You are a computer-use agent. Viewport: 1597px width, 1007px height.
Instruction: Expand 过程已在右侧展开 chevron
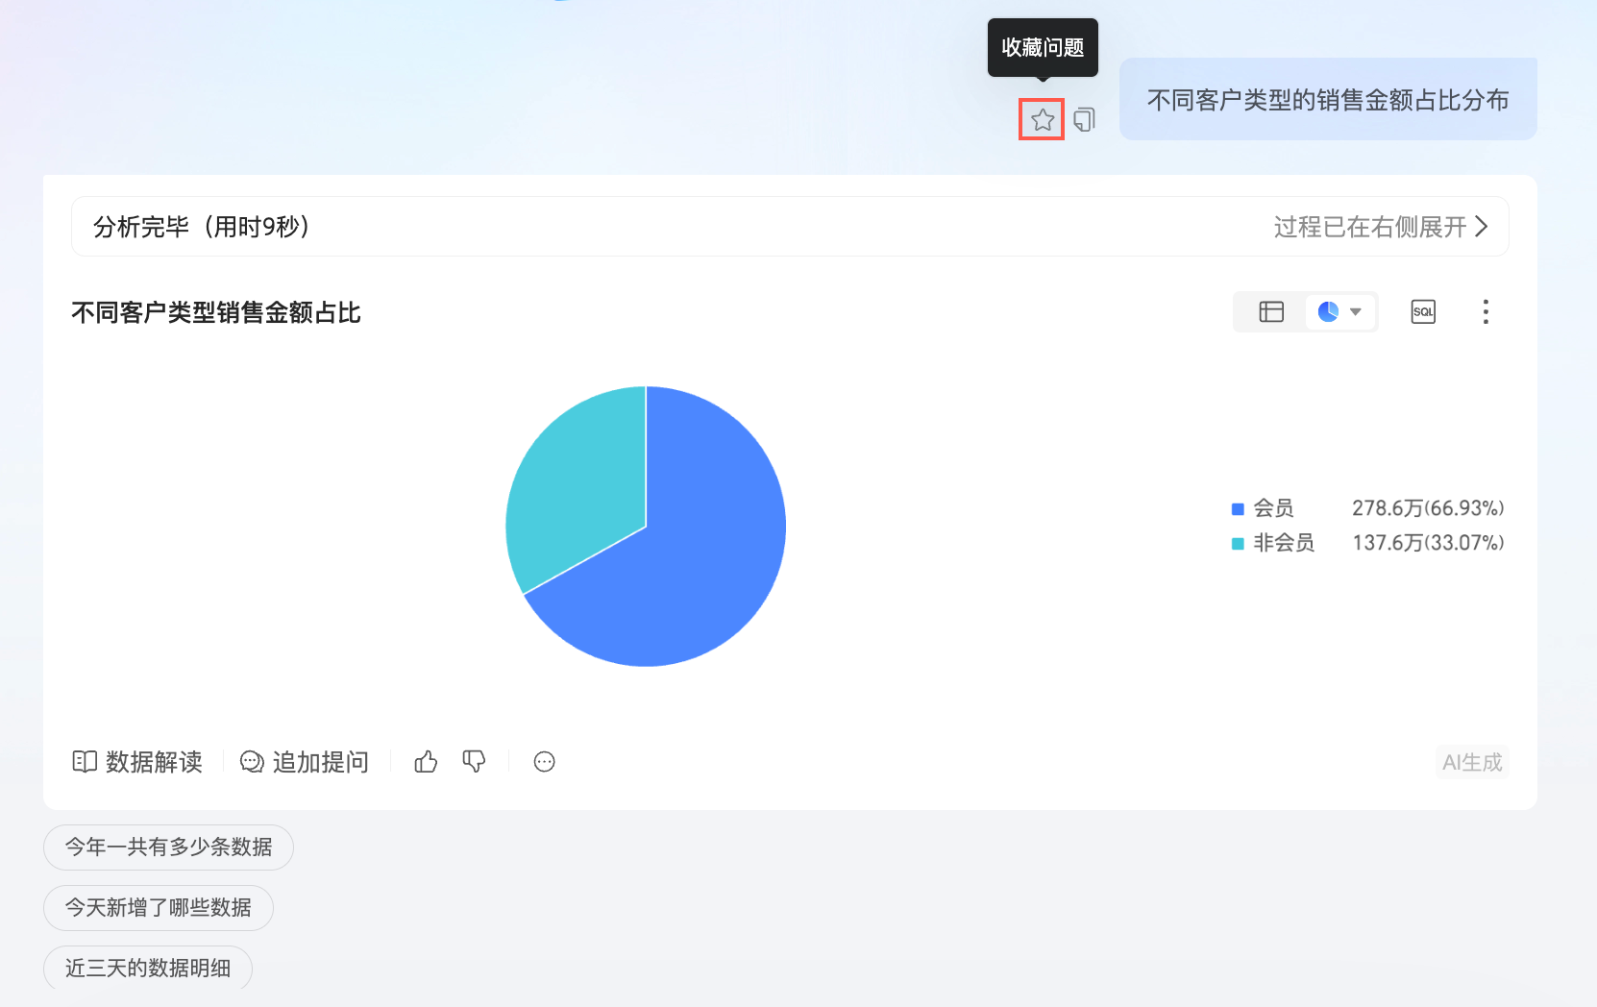click(x=1482, y=227)
